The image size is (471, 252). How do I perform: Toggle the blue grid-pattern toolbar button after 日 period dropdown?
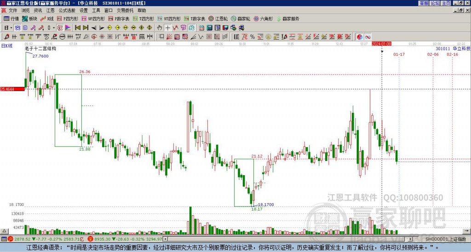pos(18,28)
